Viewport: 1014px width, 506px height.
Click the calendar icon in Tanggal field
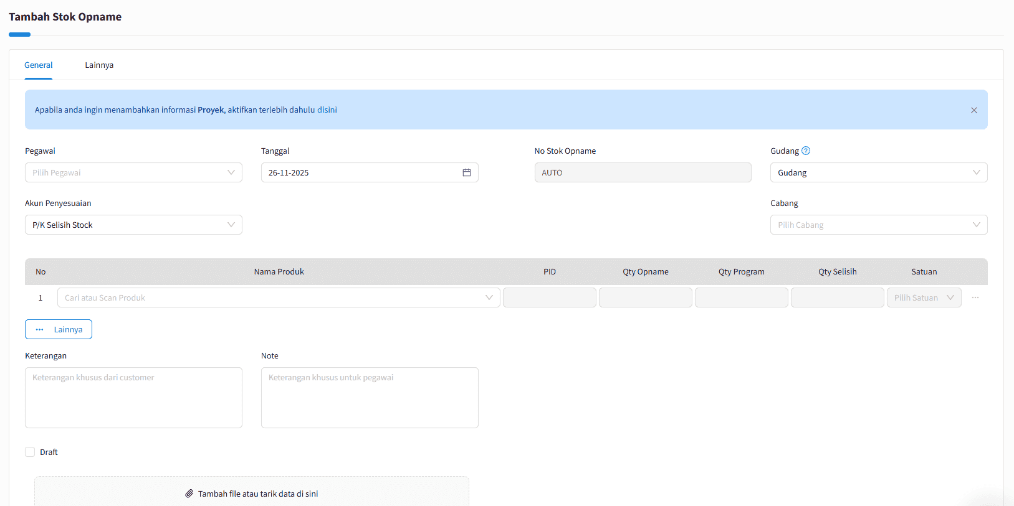pos(466,172)
